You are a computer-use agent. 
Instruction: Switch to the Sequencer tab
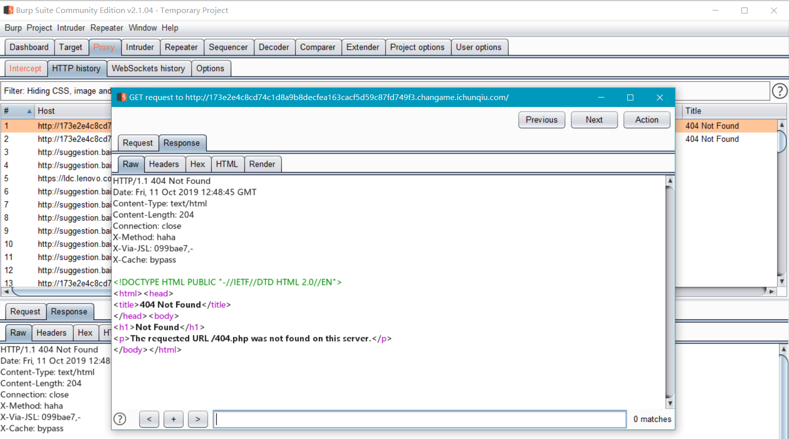(228, 47)
